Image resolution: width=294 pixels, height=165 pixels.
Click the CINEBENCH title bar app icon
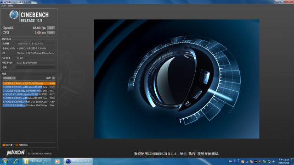pyautogui.click(x=2, y=2)
